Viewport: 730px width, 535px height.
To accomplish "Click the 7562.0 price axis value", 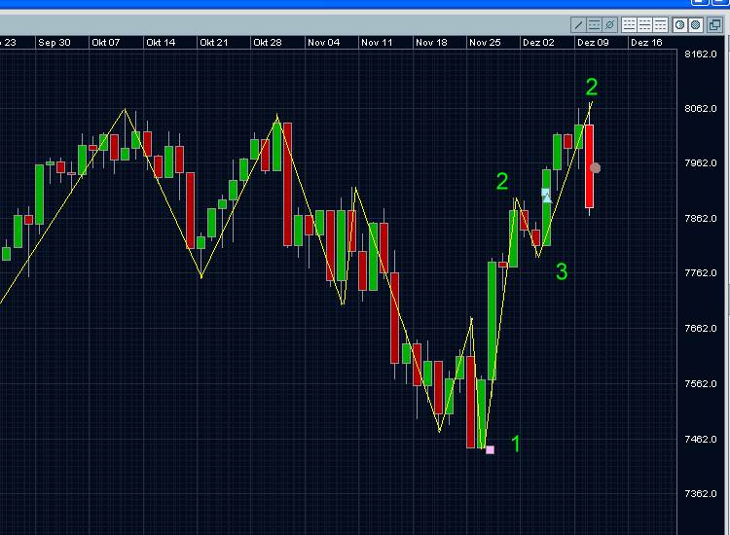I will pyautogui.click(x=700, y=384).
